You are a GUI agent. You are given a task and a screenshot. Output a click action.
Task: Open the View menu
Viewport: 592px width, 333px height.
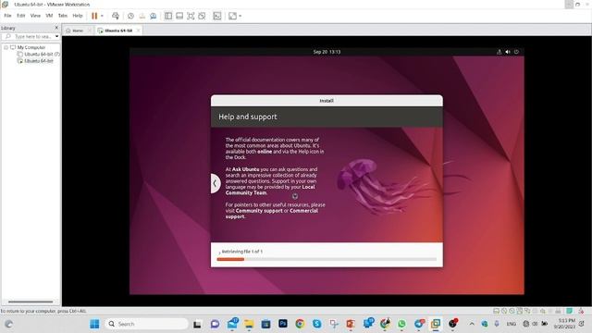pos(35,16)
